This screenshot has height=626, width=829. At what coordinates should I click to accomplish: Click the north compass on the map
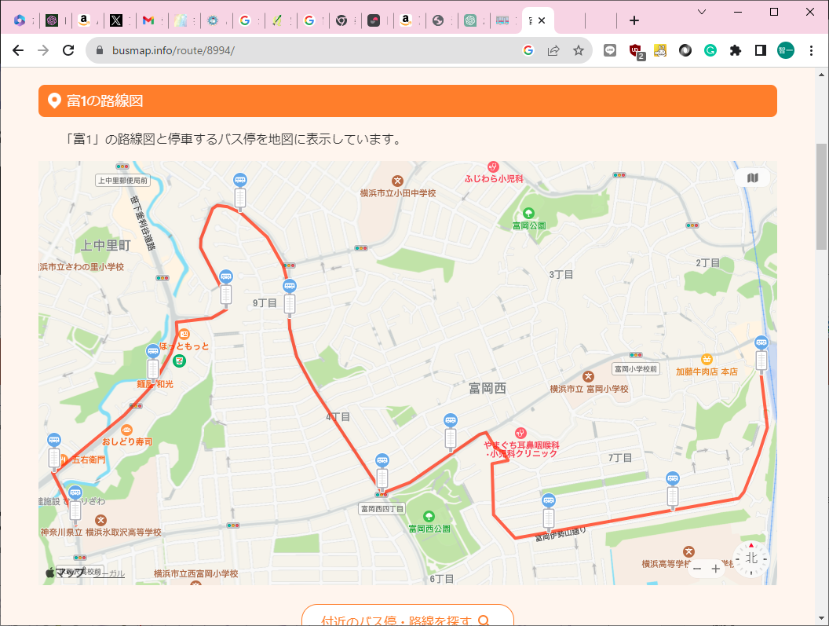point(751,558)
